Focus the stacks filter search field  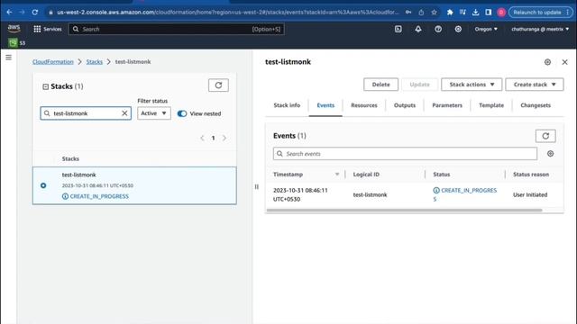(x=86, y=113)
